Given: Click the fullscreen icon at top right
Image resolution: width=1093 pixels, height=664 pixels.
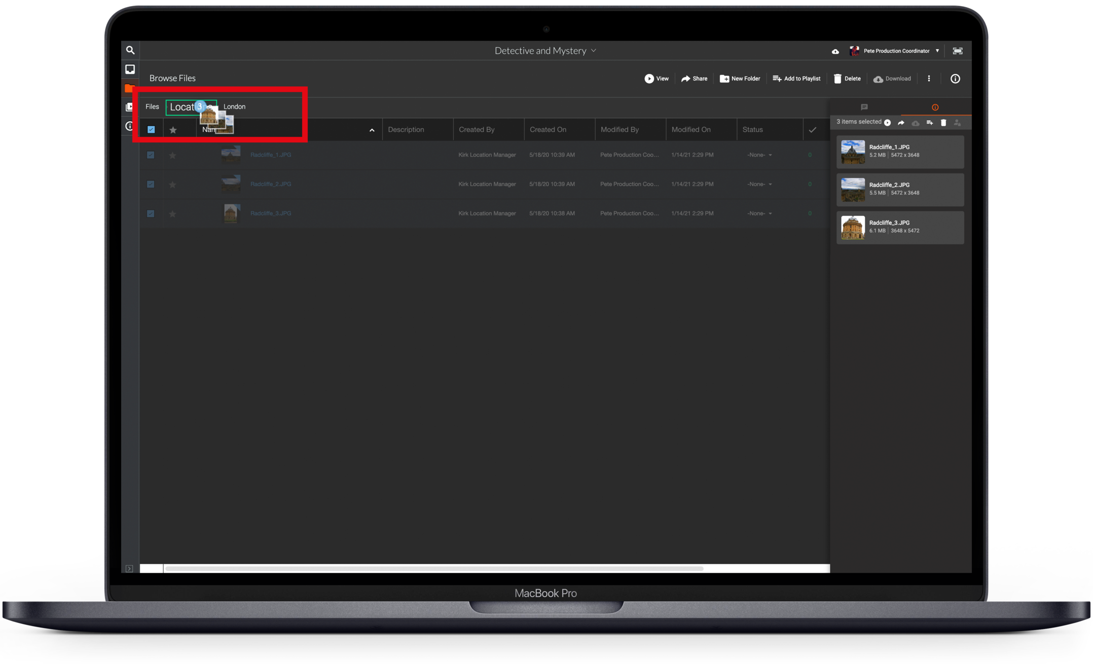Looking at the screenshot, I should pyautogui.click(x=957, y=51).
